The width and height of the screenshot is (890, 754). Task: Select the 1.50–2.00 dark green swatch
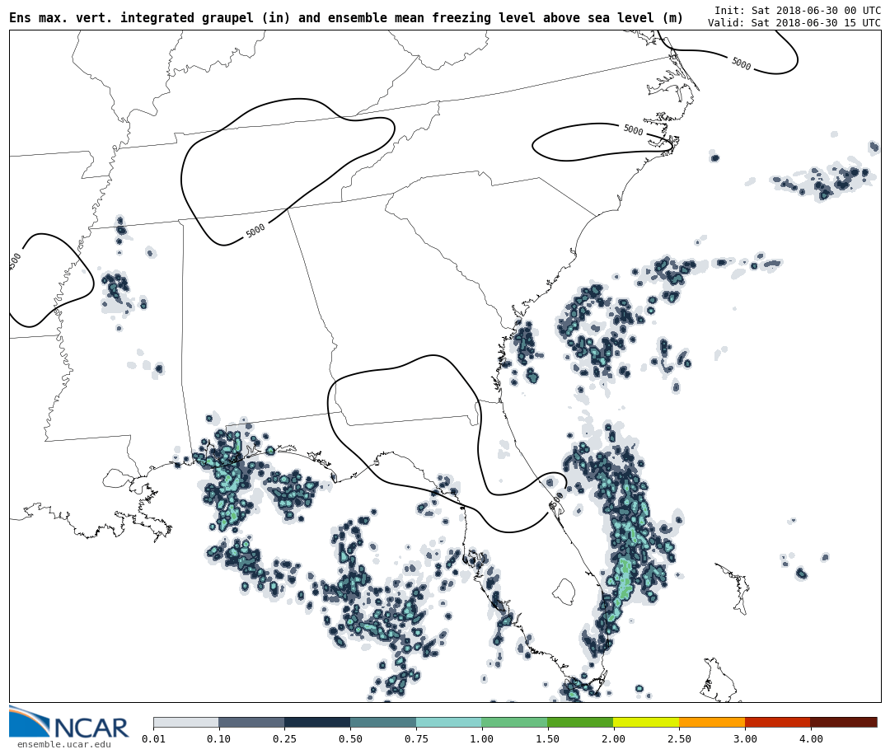coord(580,723)
